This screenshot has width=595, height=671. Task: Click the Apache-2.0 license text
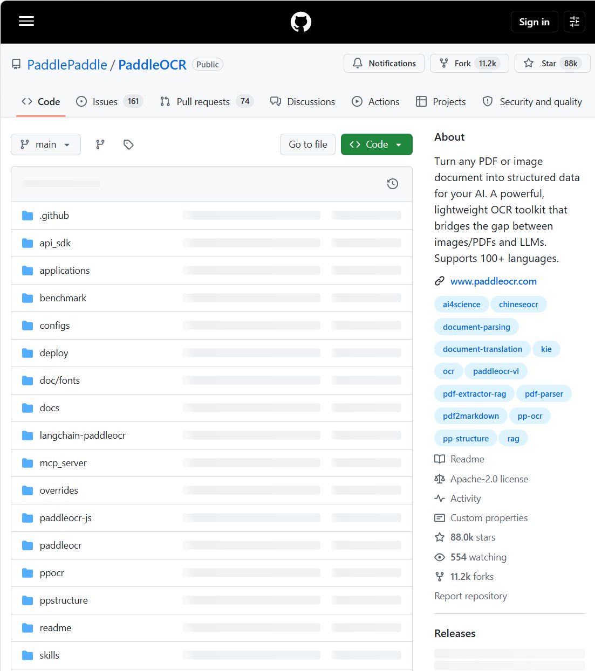[x=489, y=479]
